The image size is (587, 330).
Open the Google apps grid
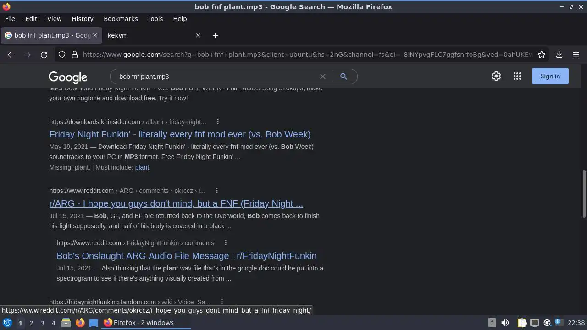(x=517, y=76)
